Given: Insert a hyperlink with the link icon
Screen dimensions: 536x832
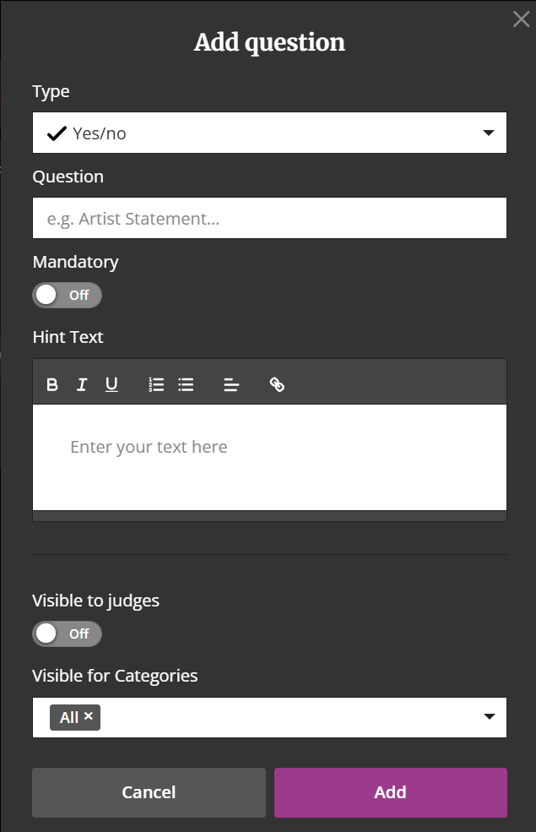Looking at the screenshot, I should tap(277, 384).
